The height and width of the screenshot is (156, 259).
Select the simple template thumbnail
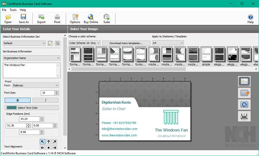point(206,57)
